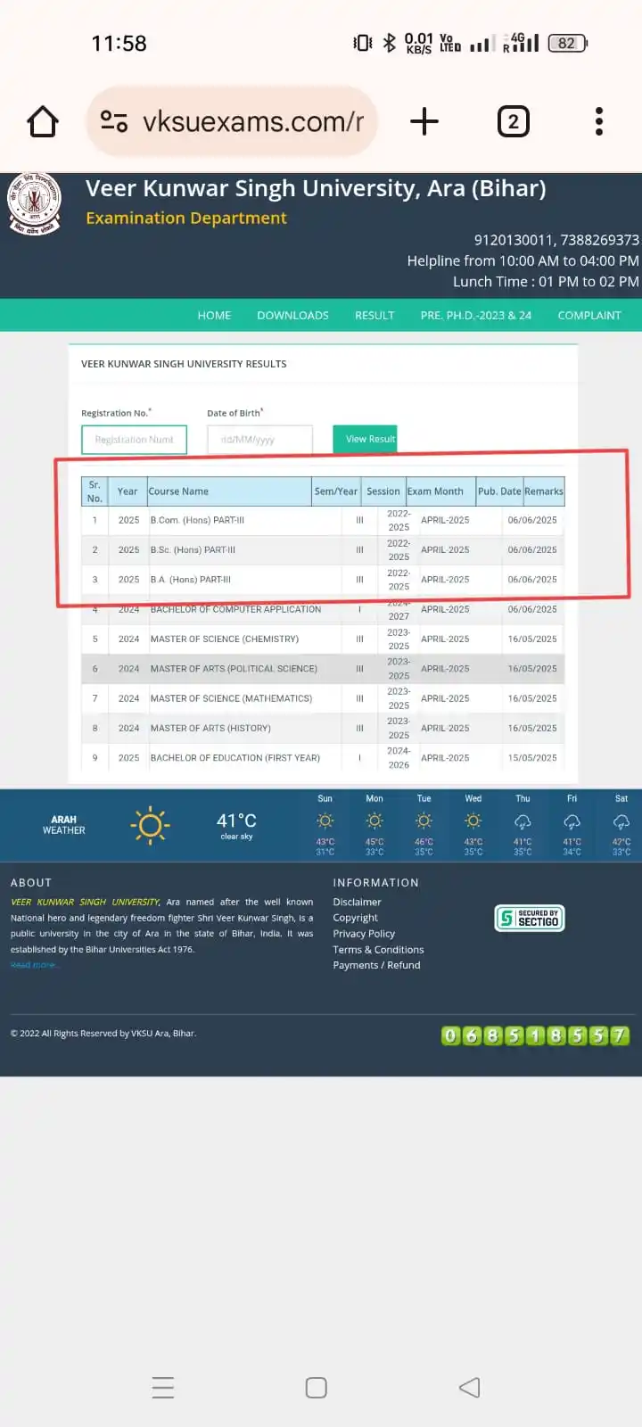Open the COMPLAINT menu item
Viewport: 642px width, 1427px height.
[x=589, y=316]
